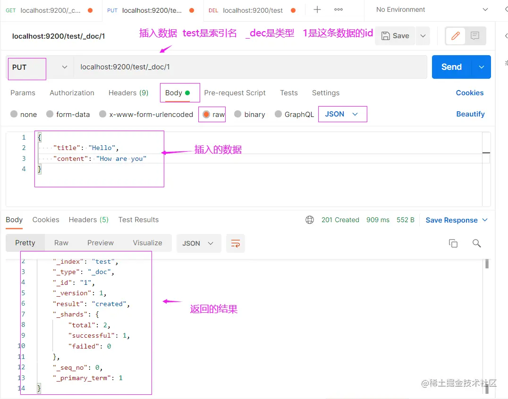Select the raw body type
Viewport: 508px width, 399px height.
point(206,114)
